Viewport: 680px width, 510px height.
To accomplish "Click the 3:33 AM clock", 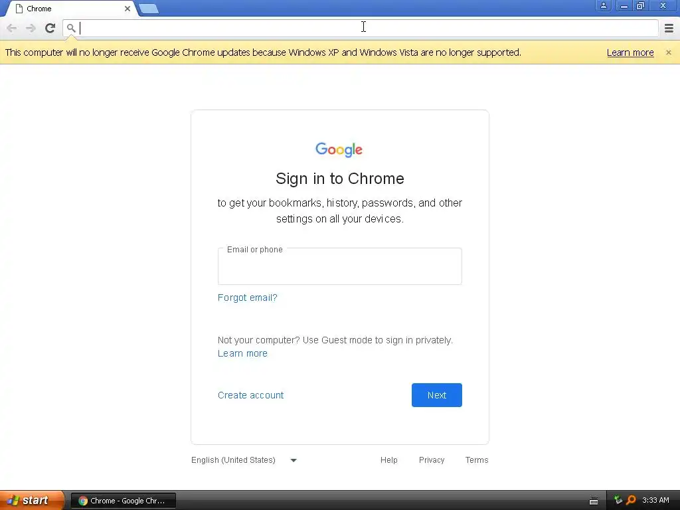I will pyautogui.click(x=655, y=501).
